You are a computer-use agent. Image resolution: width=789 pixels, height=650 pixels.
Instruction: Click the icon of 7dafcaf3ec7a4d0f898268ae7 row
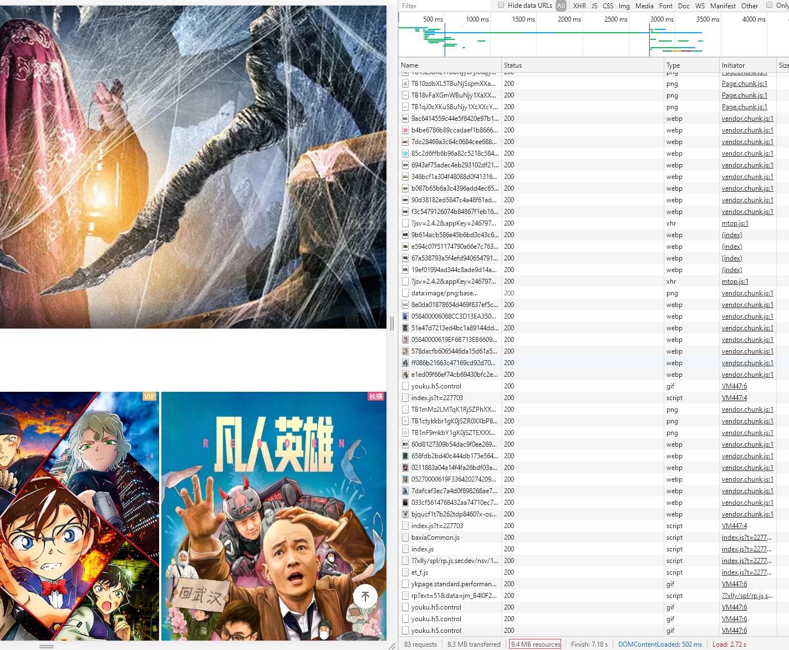tap(405, 491)
